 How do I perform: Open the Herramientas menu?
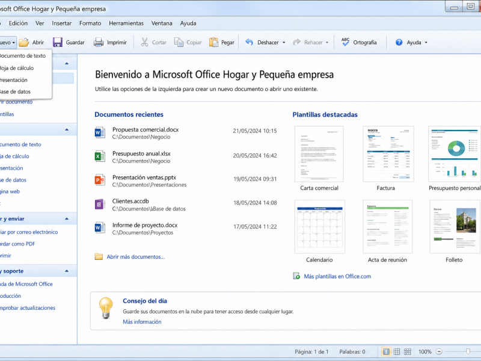(126, 23)
